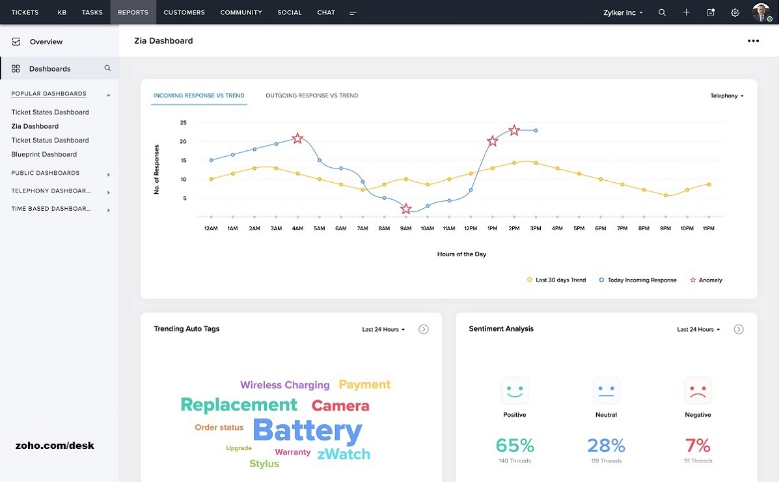Click the plus add-new icon
Image resolution: width=781 pixels, height=482 pixels.
coord(686,12)
